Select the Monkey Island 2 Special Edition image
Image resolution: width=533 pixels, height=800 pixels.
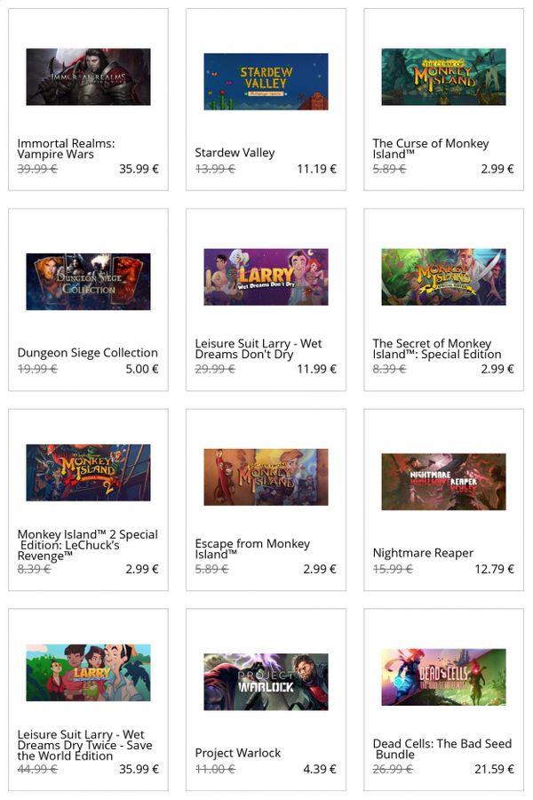[x=88, y=473]
